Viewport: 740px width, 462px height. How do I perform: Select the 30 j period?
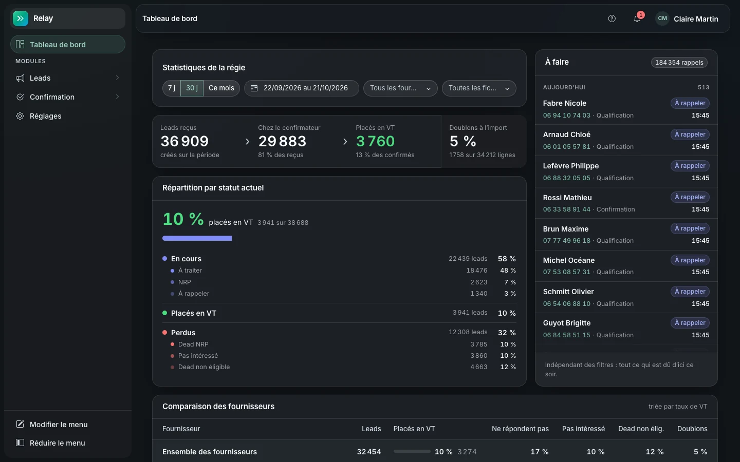pos(192,88)
